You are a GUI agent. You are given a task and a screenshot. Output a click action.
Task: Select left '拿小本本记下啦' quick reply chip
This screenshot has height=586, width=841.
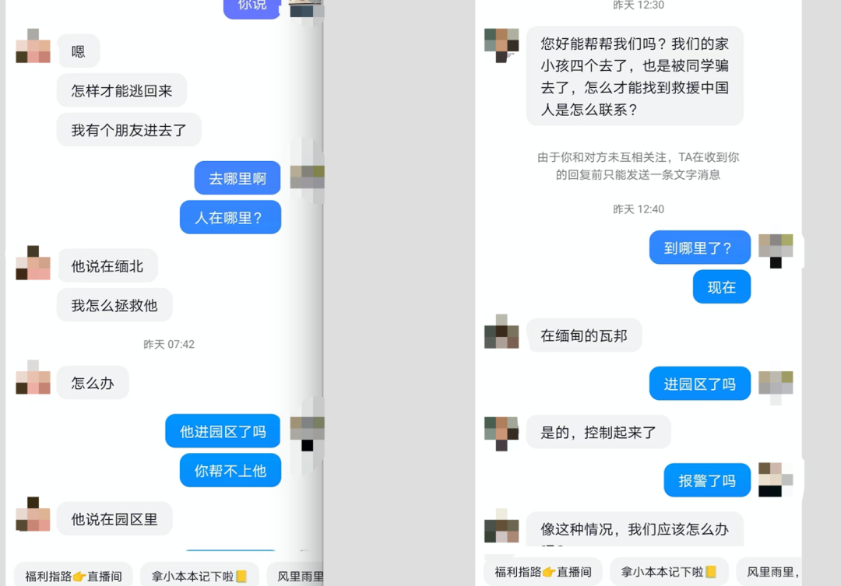click(199, 576)
